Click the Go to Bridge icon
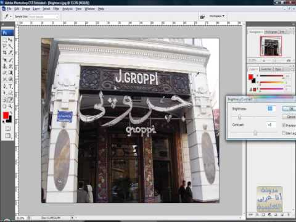The width and height of the screenshot is (296, 222). pos(202,16)
